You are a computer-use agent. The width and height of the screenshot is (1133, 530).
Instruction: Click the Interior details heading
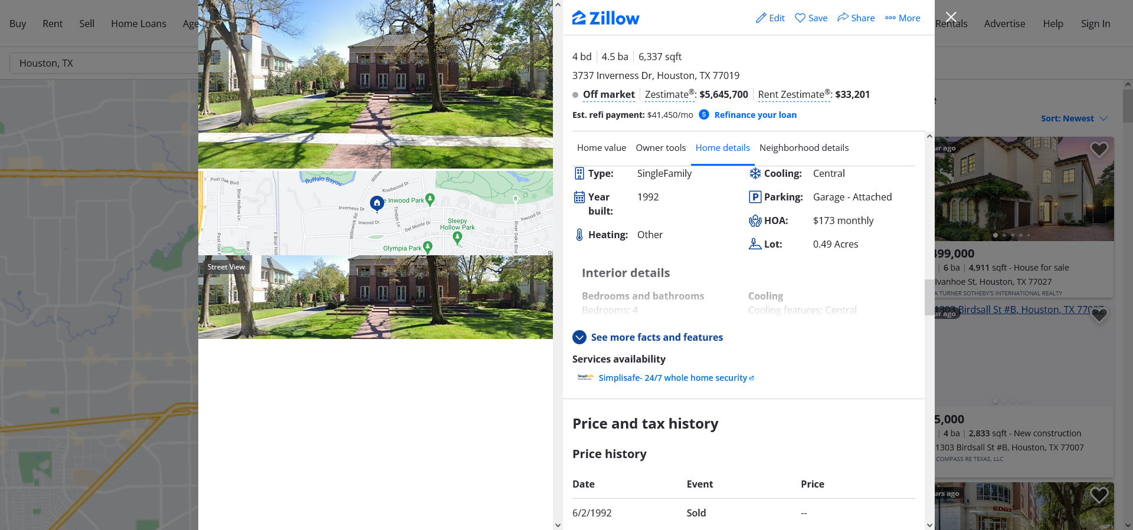(626, 273)
